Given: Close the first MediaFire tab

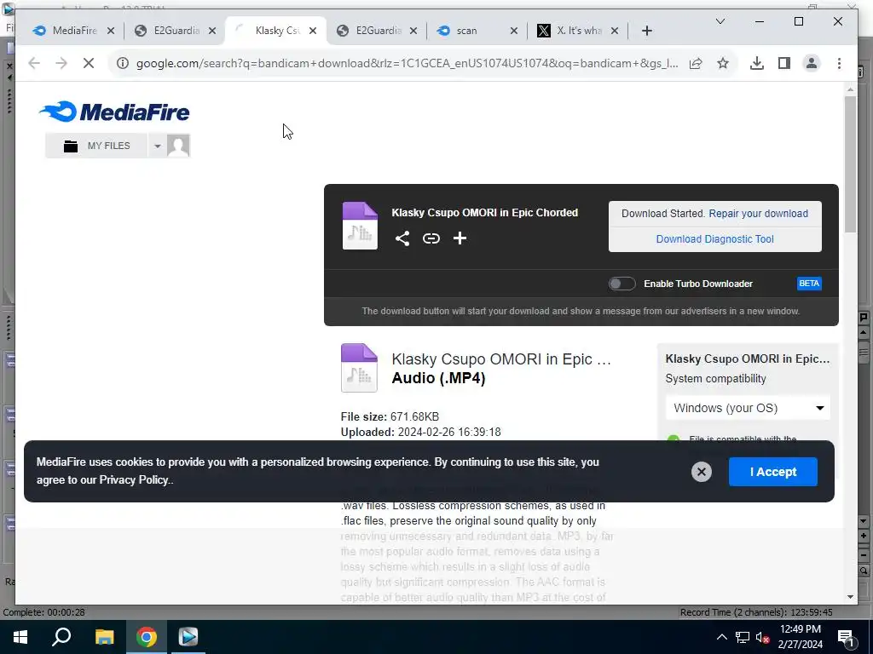Looking at the screenshot, I should click(x=111, y=32).
